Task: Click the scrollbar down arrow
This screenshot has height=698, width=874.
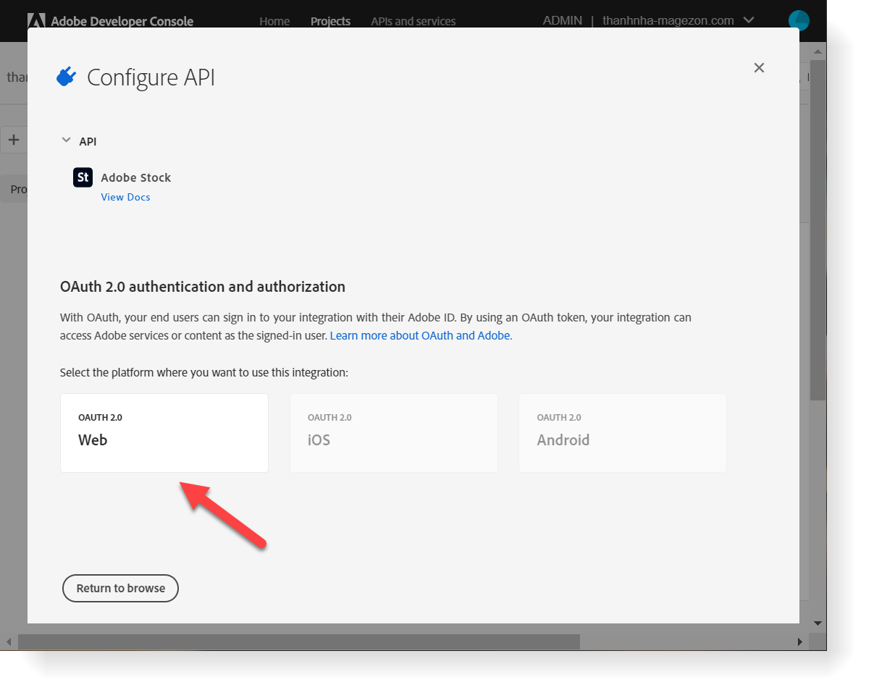Action: pyautogui.click(x=818, y=623)
